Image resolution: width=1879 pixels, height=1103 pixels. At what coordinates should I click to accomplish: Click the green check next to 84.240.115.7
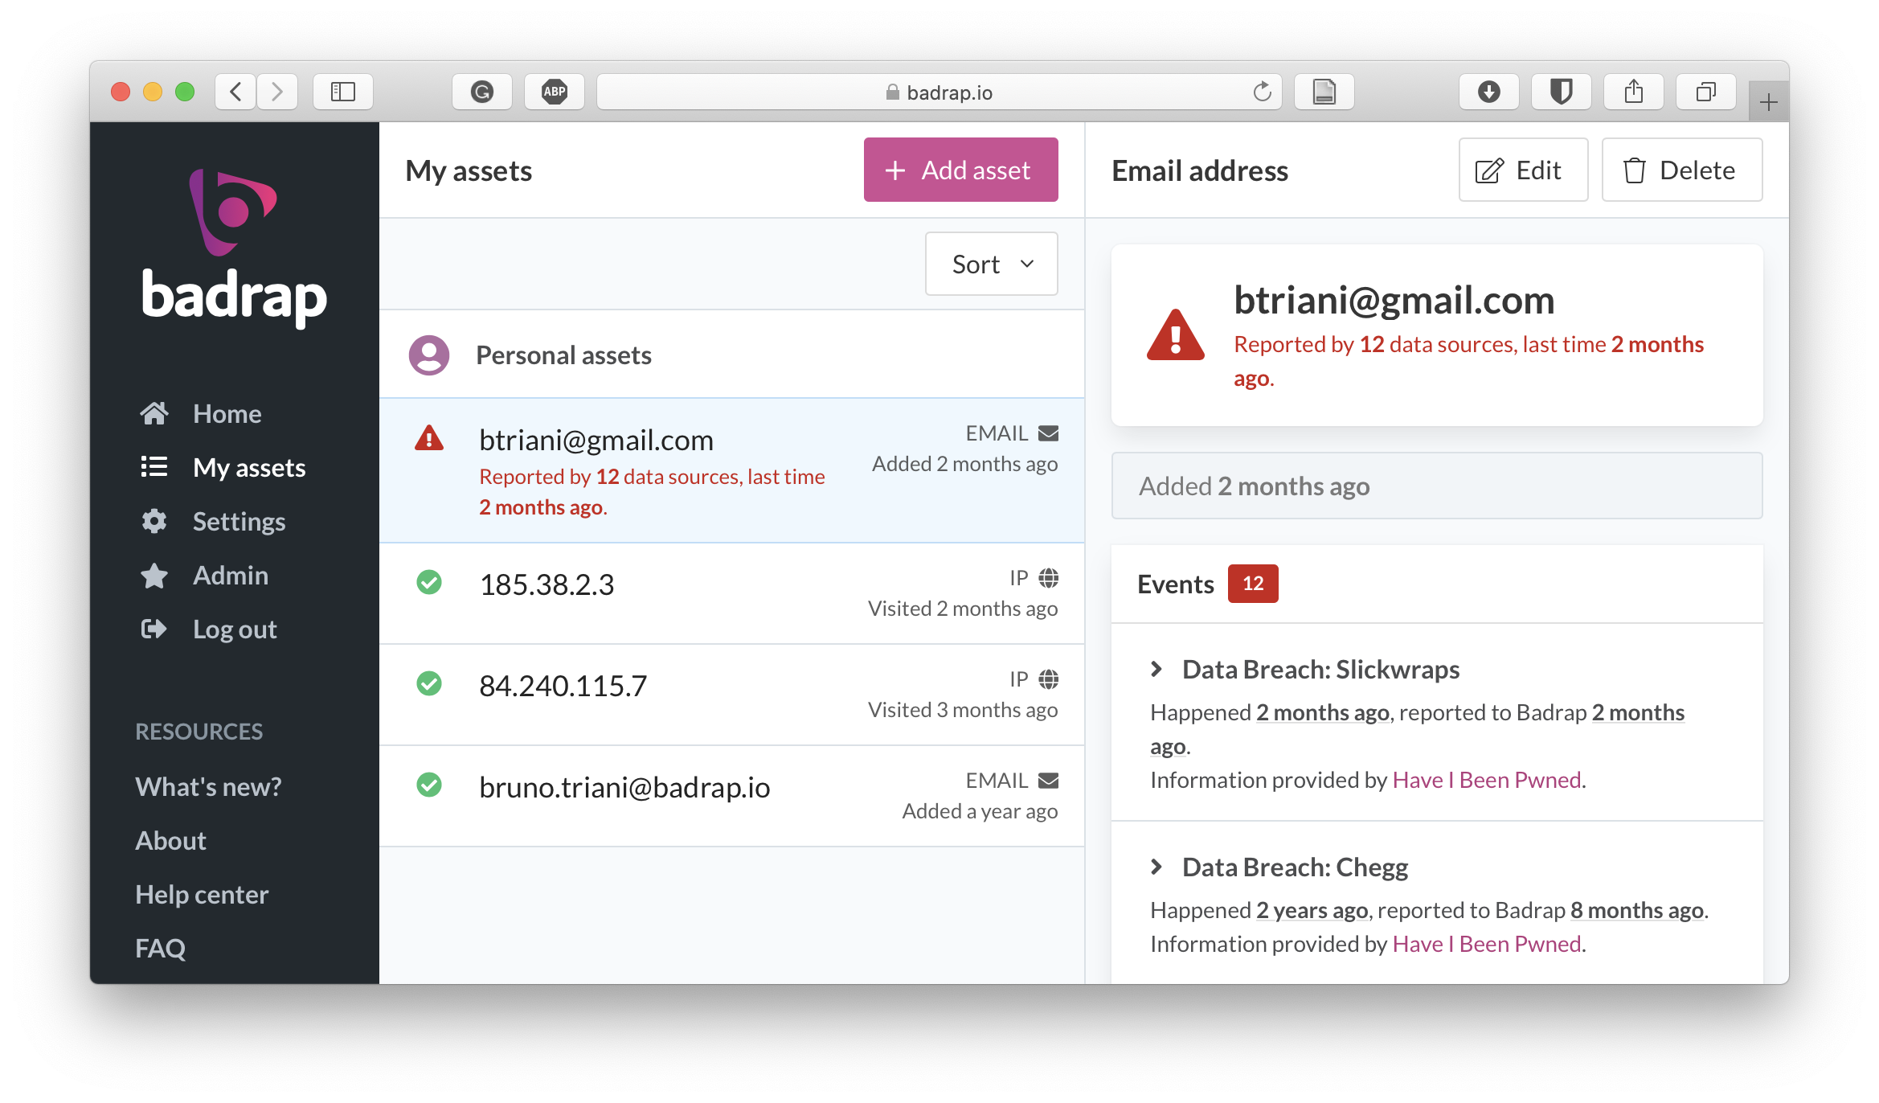coord(429,683)
